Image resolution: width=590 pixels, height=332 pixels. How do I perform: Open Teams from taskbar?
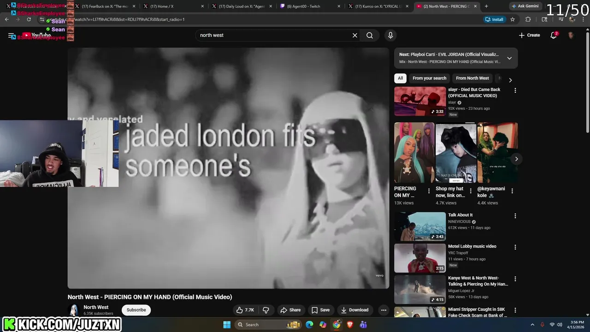363,325
